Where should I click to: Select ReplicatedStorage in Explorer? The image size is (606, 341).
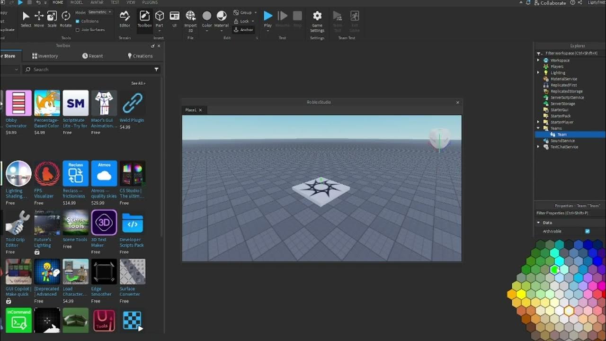tap(567, 91)
